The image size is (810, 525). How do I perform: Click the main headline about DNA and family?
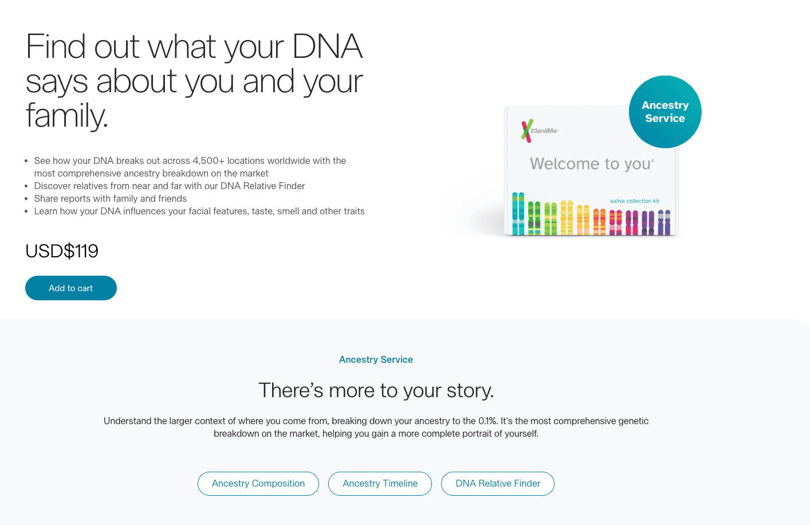coord(194,81)
